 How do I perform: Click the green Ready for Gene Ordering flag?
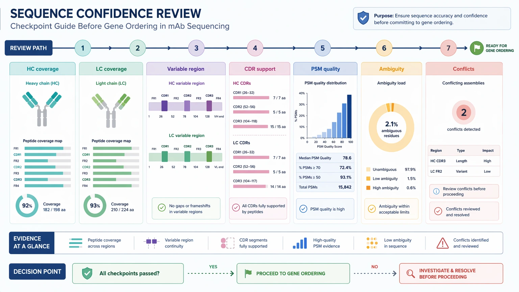477,48
